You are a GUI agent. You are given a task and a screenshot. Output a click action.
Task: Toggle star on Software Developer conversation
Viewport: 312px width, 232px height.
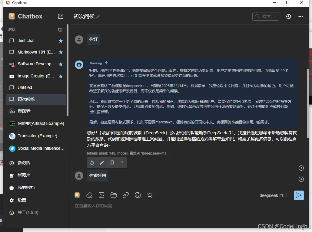pos(61,64)
